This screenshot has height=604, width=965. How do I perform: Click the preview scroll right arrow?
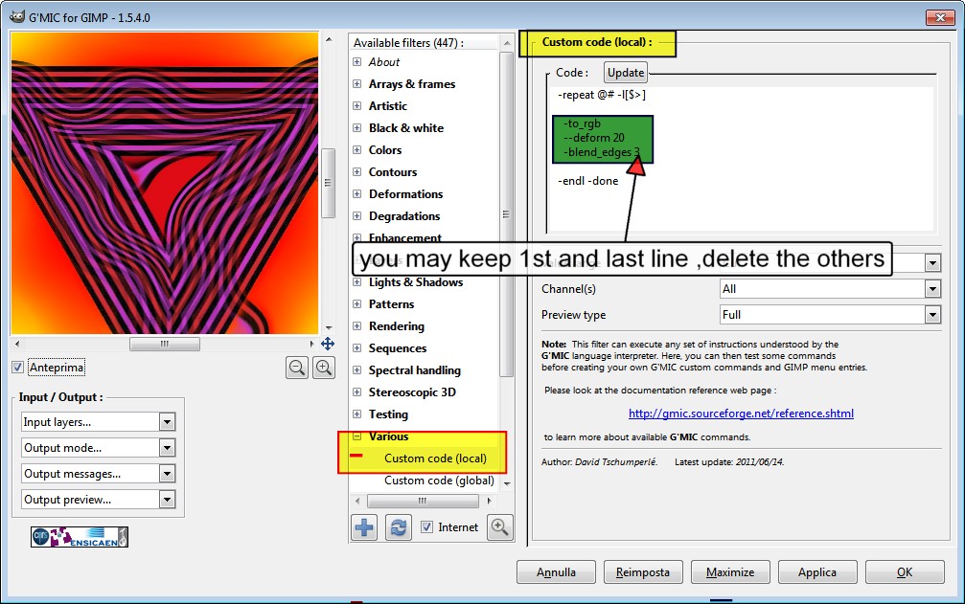(312, 344)
